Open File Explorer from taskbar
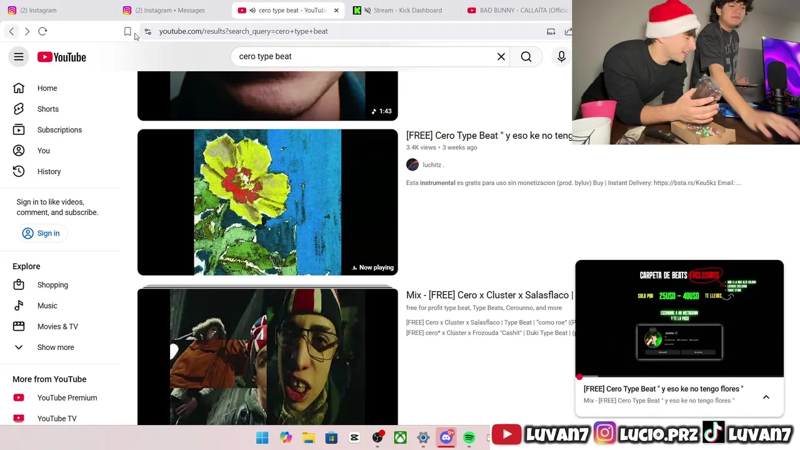This screenshot has height=450, width=800. tap(309, 438)
